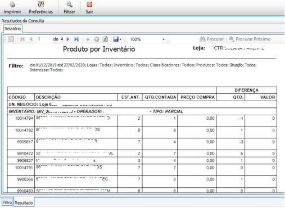Click product code 9900366
The image size is (285, 208).
click(x=25, y=179)
